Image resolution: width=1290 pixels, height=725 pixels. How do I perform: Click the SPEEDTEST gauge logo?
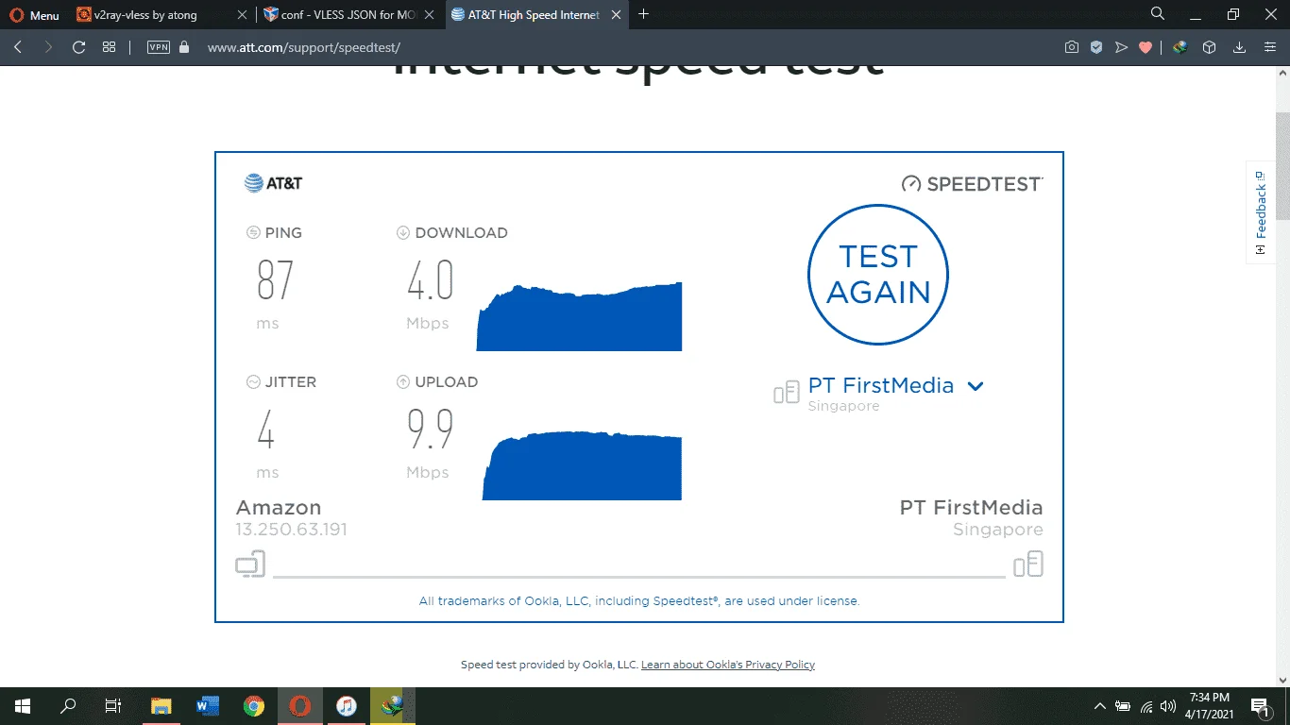[x=973, y=184]
